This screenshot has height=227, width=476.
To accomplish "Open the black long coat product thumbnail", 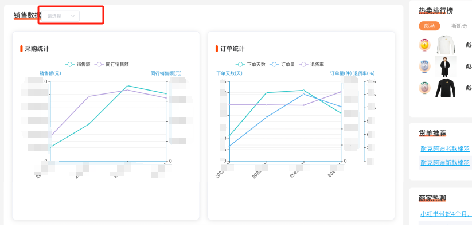I will [446, 66].
